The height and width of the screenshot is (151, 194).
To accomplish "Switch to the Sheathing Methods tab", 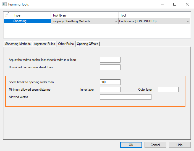I will [x=18, y=44].
